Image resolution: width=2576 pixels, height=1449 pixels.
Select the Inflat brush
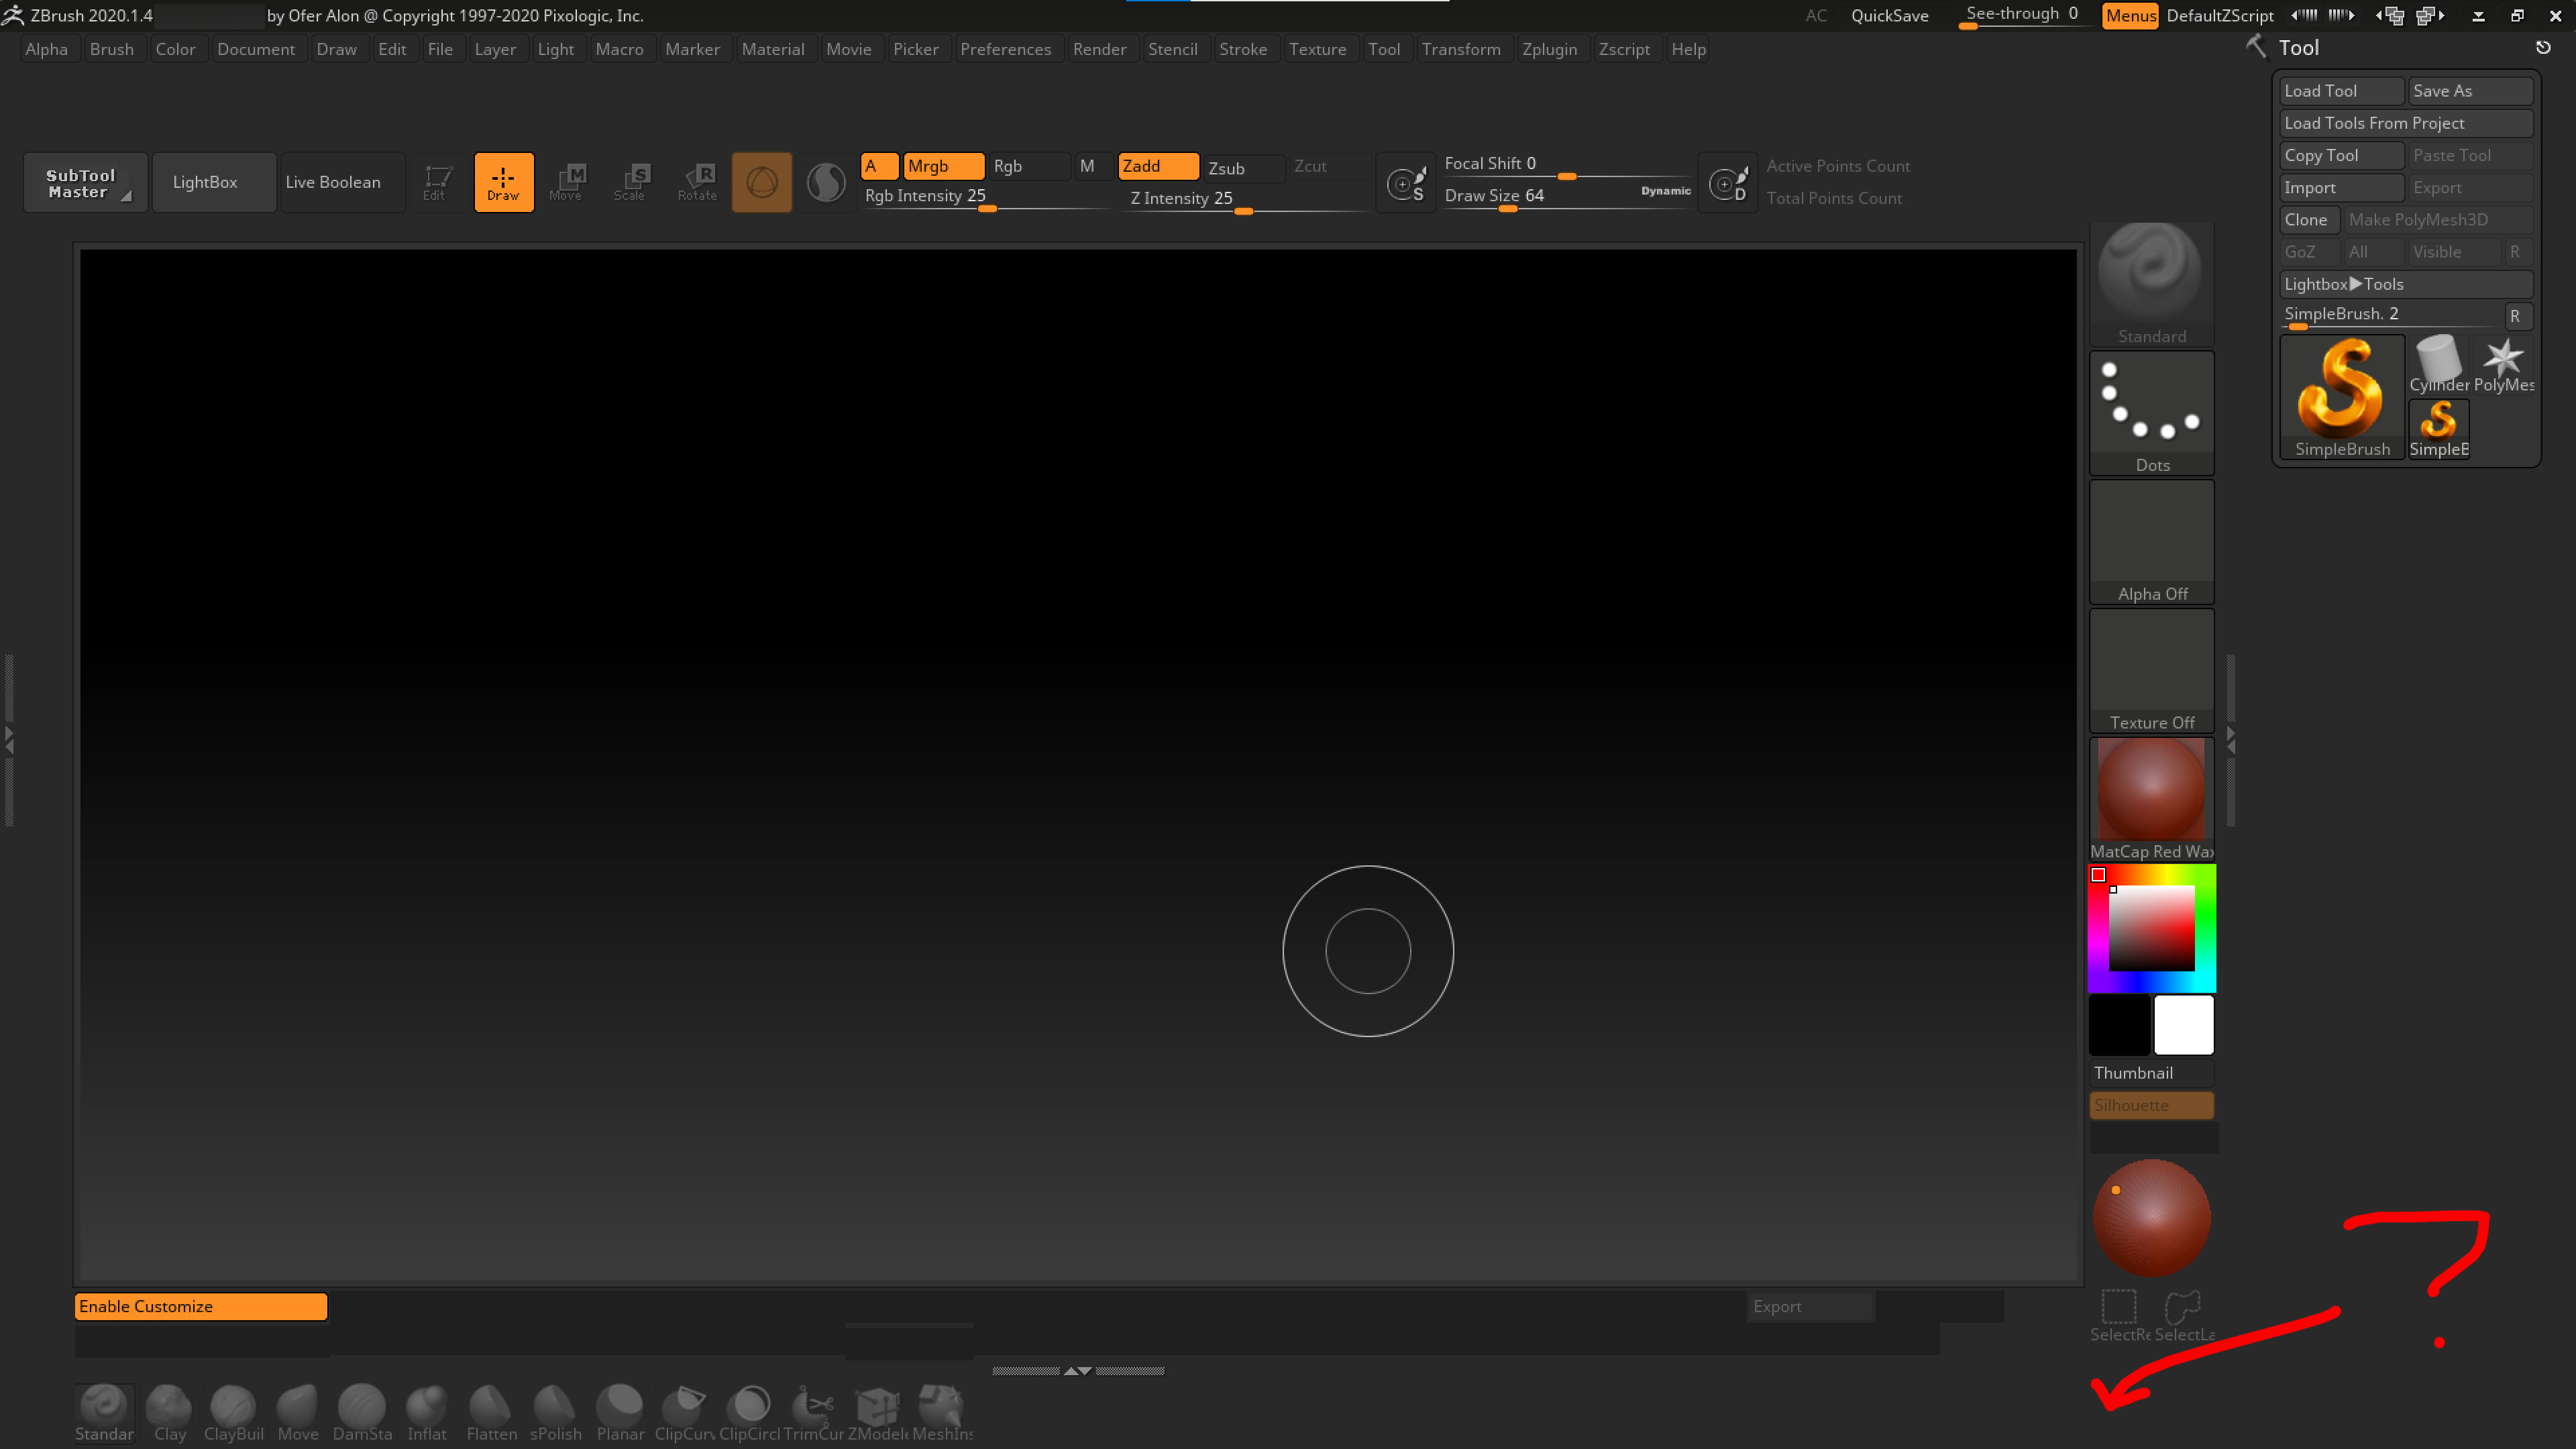(x=426, y=1413)
